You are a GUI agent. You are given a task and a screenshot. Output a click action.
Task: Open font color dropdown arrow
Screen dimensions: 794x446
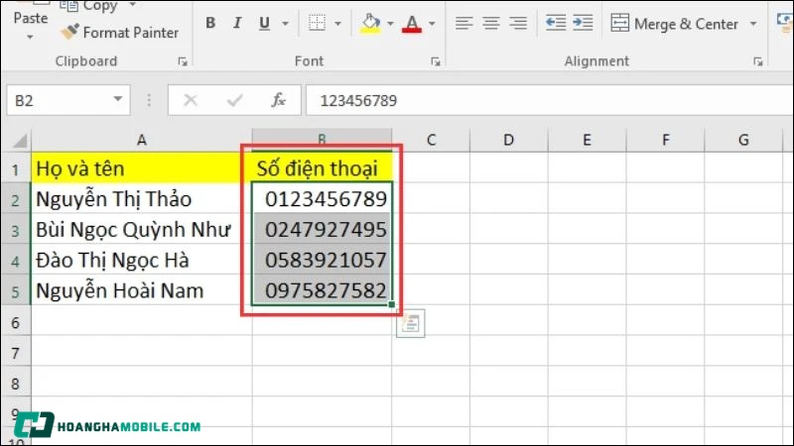point(432,23)
